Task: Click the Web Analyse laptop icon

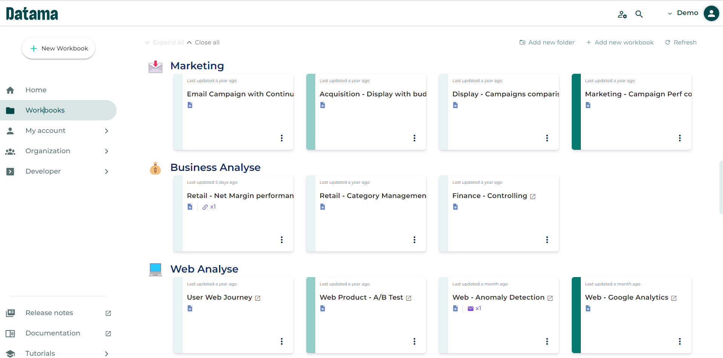Action: (155, 270)
